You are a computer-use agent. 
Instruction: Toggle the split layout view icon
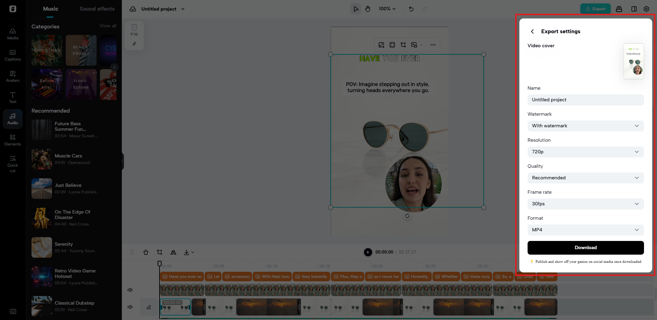634,9
